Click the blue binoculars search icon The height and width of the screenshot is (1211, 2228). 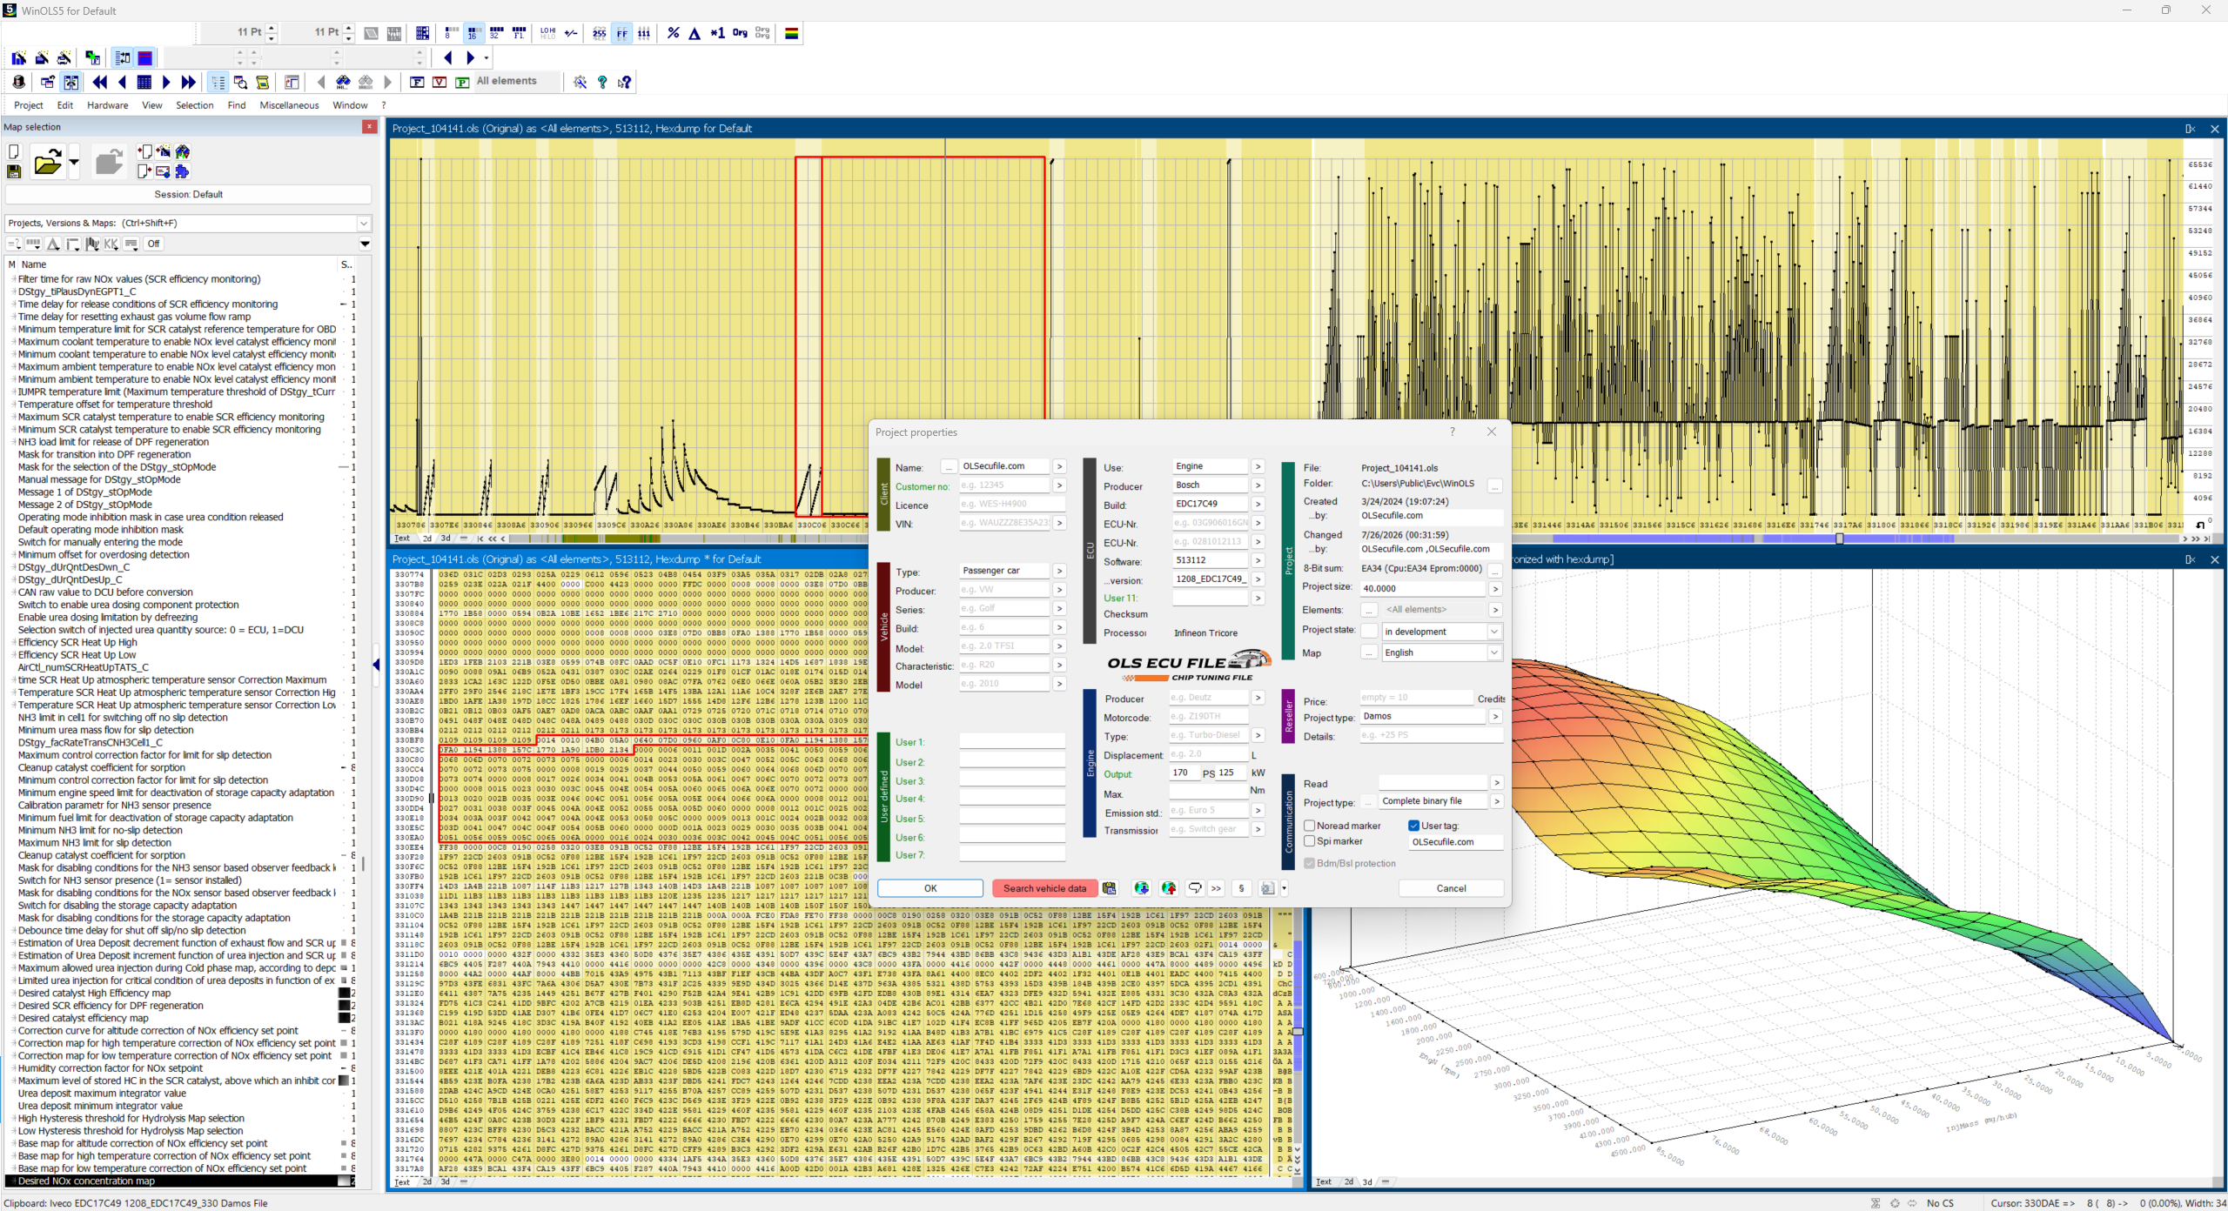click(343, 82)
